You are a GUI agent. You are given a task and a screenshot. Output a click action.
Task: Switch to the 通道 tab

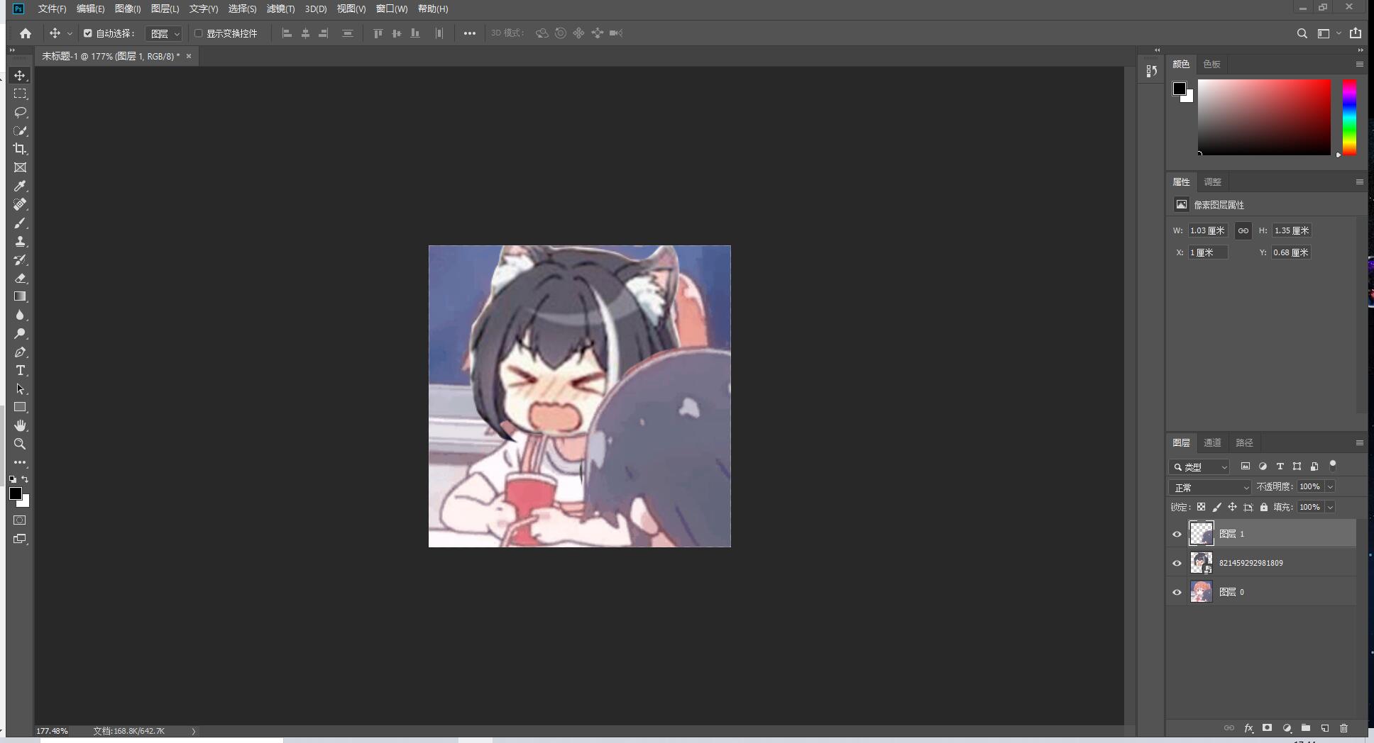(x=1212, y=442)
